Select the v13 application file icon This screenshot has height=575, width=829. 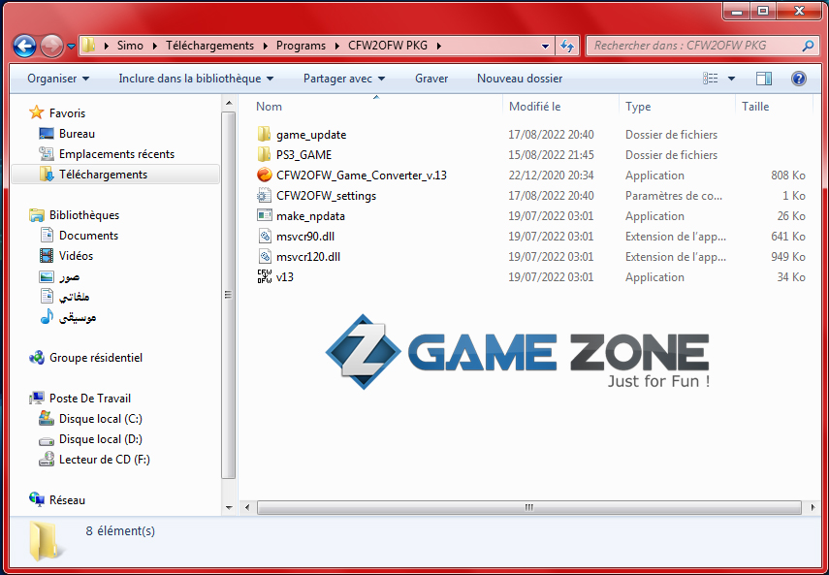265,277
